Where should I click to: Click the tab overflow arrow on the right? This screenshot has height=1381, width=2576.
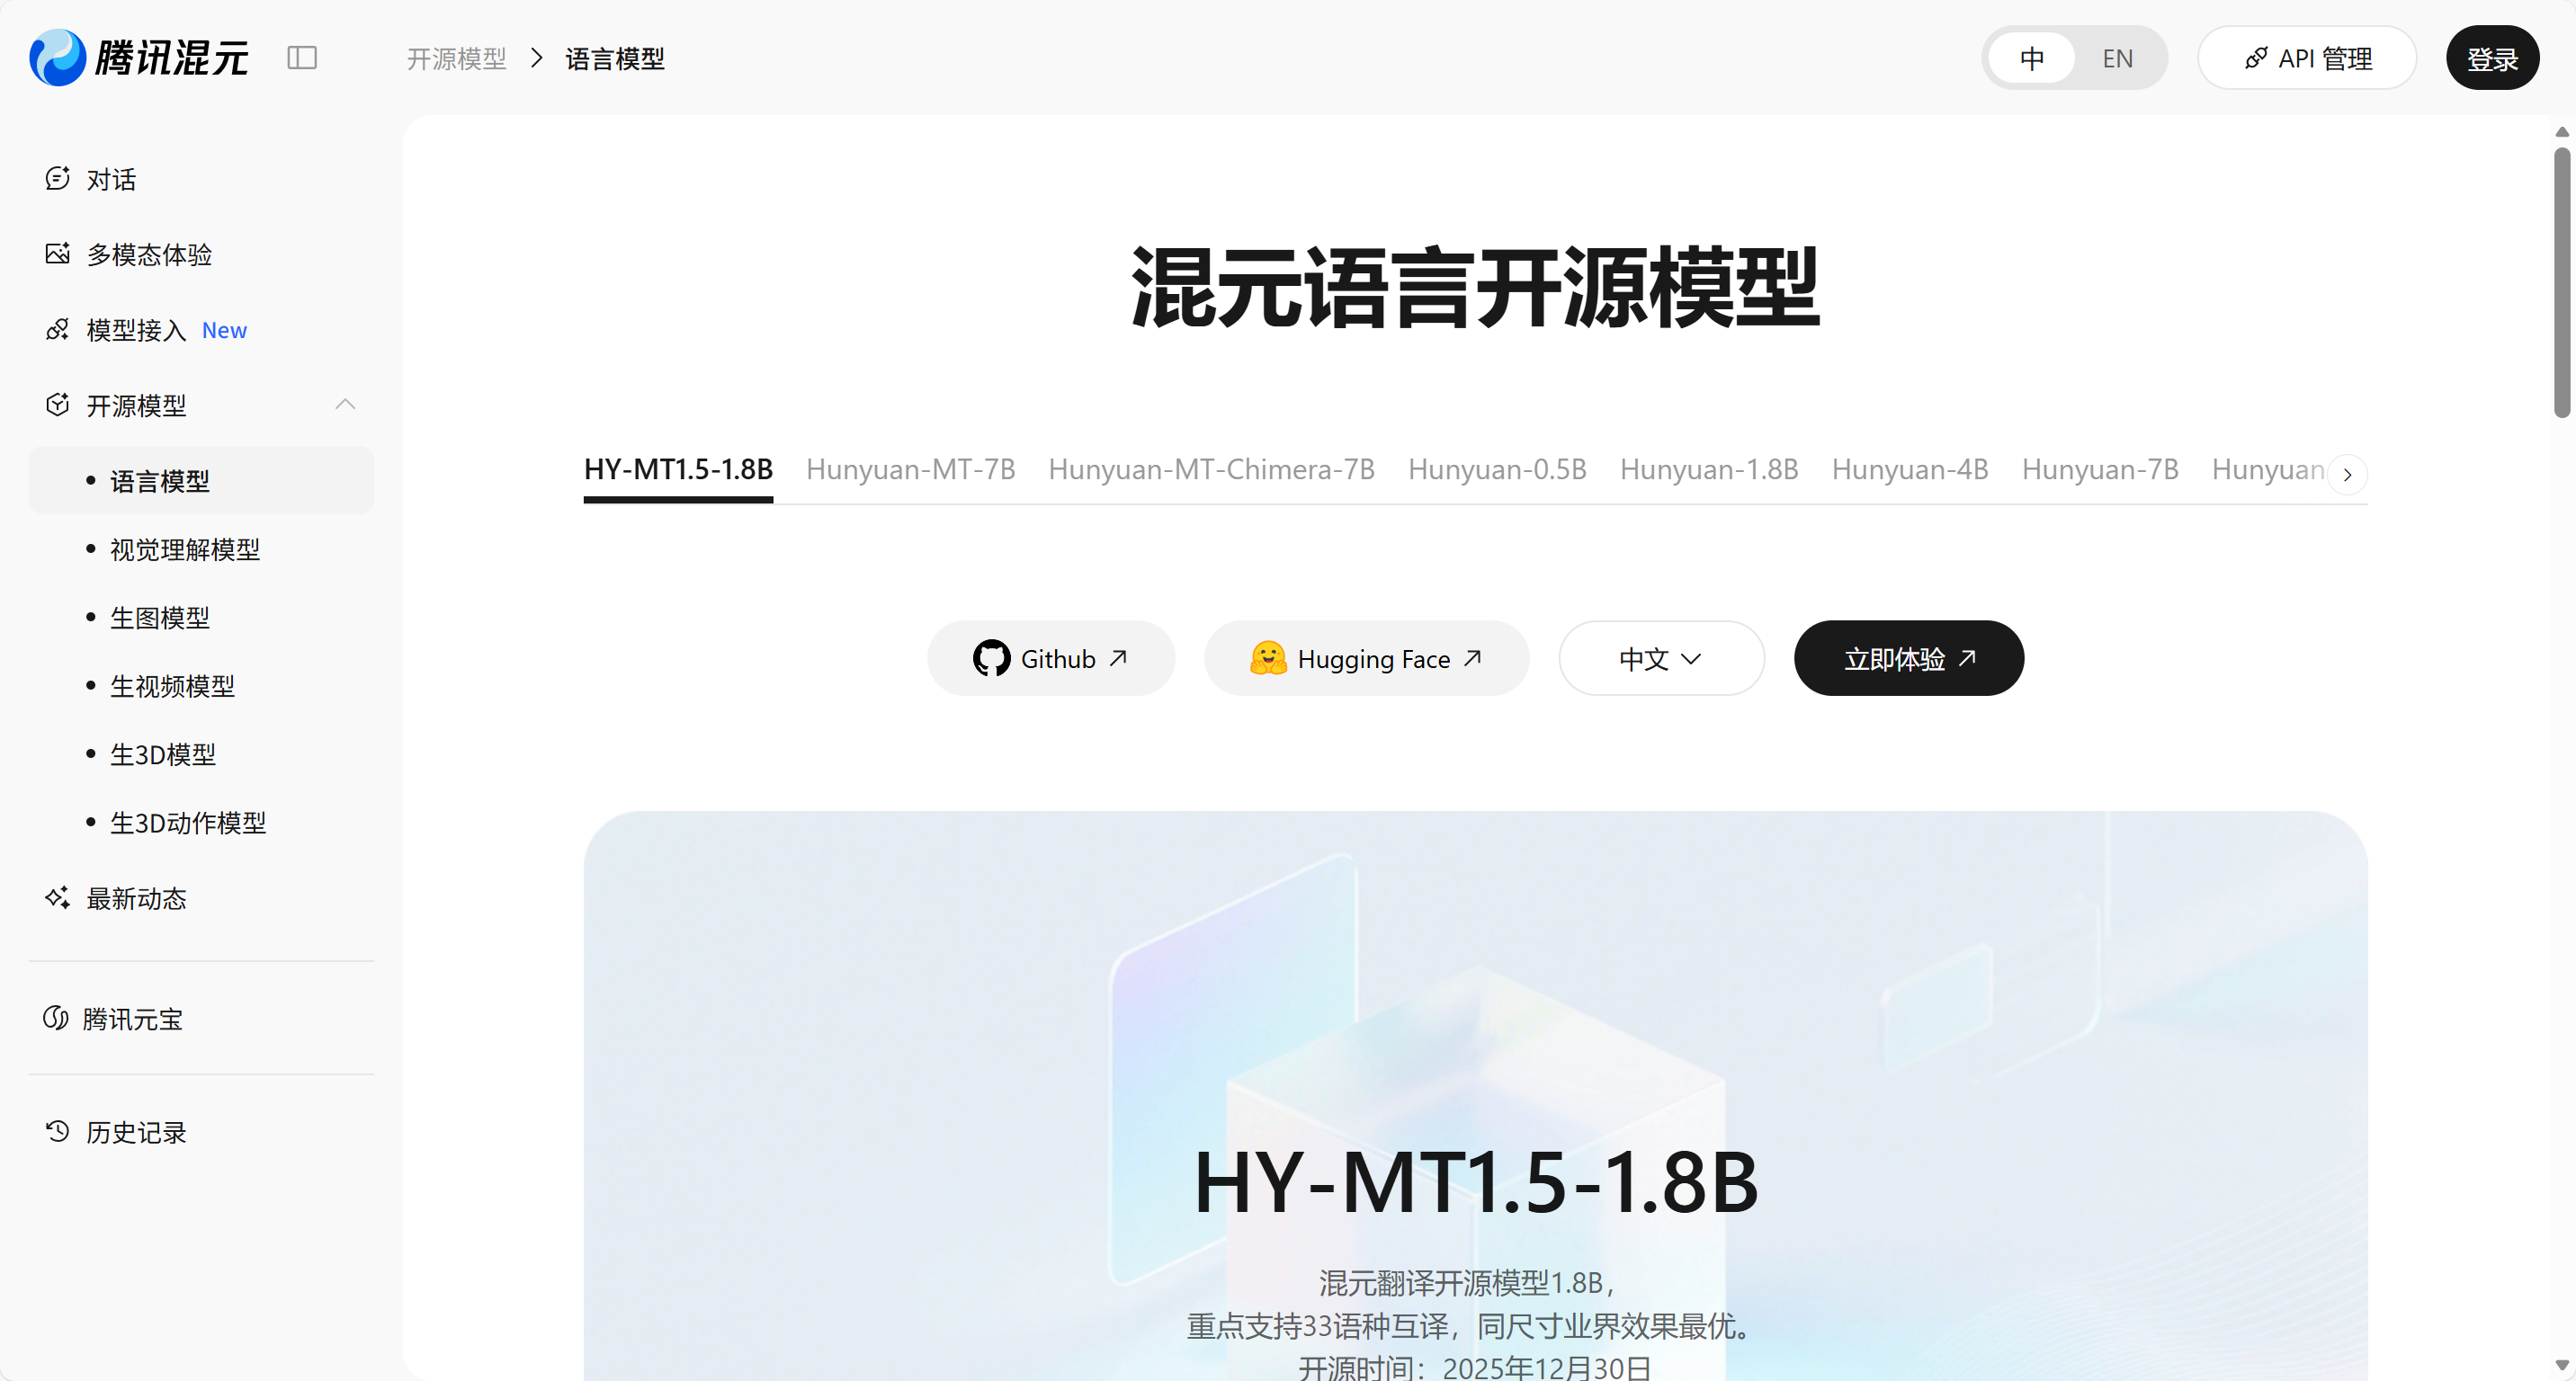coord(2347,474)
